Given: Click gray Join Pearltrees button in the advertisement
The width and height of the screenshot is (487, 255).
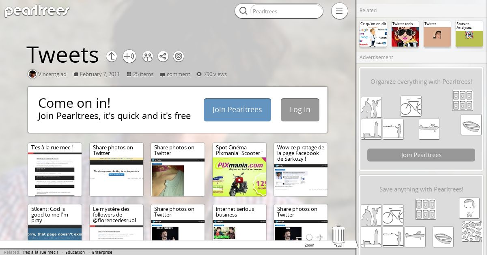Looking at the screenshot, I should pyautogui.click(x=421, y=155).
